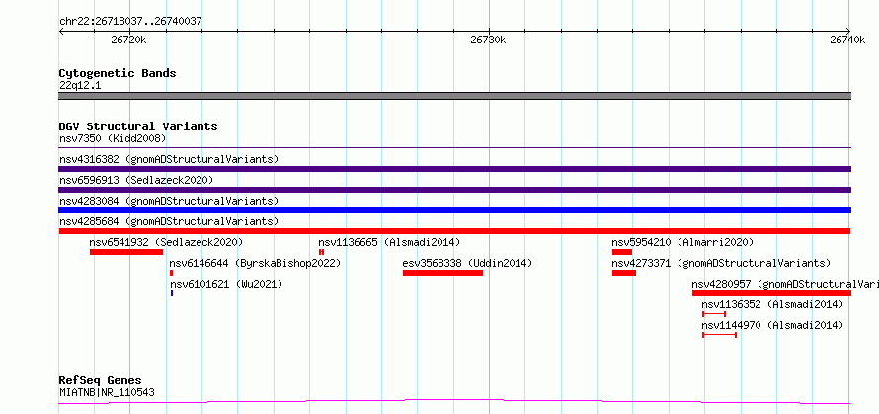Viewport: 879px width, 414px height.
Task: Click the DGV Structural Variants track title
Action: 138,126
